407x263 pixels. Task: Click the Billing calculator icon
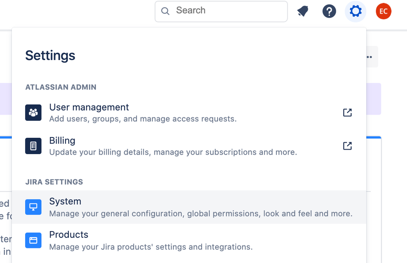tap(33, 146)
